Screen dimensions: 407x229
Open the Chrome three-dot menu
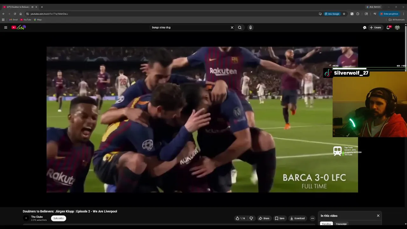pyautogui.click(x=404, y=14)
